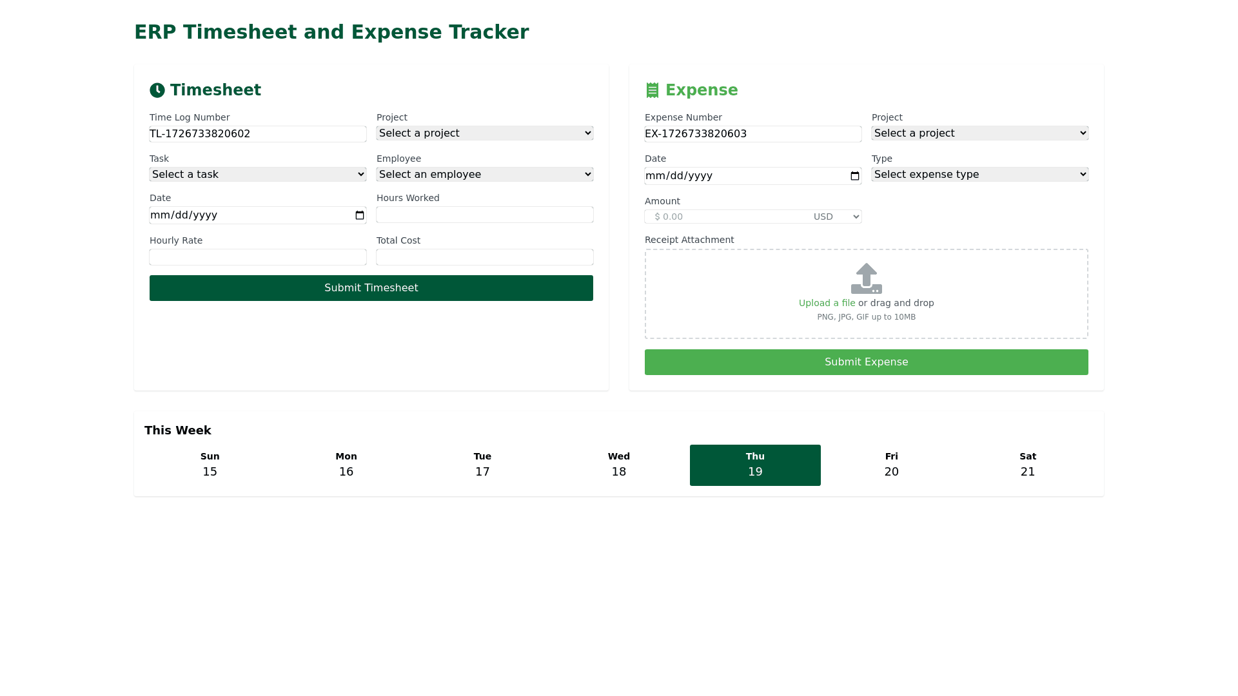Open the Select an employee dropdown
The height and width of the screenshot is (696, 1238).
point(484,175)
